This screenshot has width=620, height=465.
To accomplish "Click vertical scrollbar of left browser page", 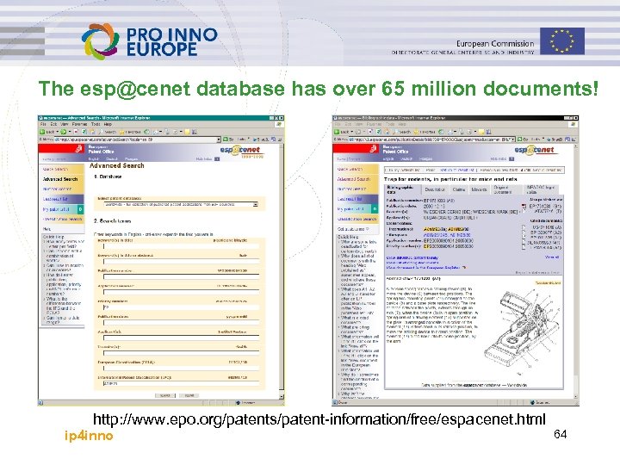I will pos(282,272).
